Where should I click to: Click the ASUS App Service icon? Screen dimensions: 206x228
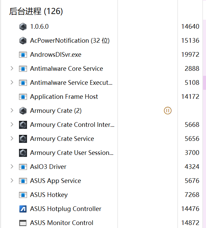pyautogui.click(x=23, y=181)
